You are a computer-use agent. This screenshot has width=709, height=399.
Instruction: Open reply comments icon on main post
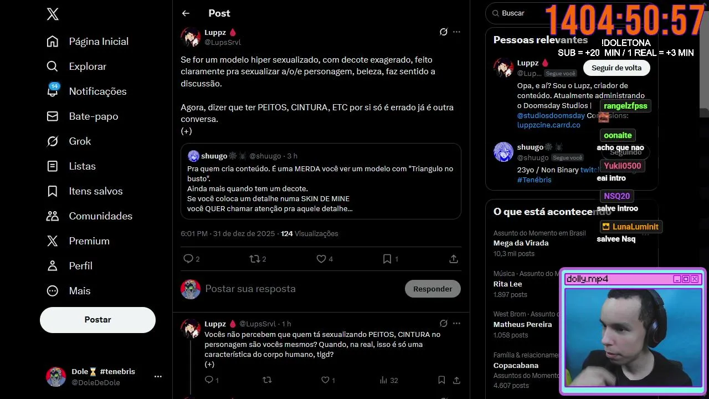tap(188, 259)
